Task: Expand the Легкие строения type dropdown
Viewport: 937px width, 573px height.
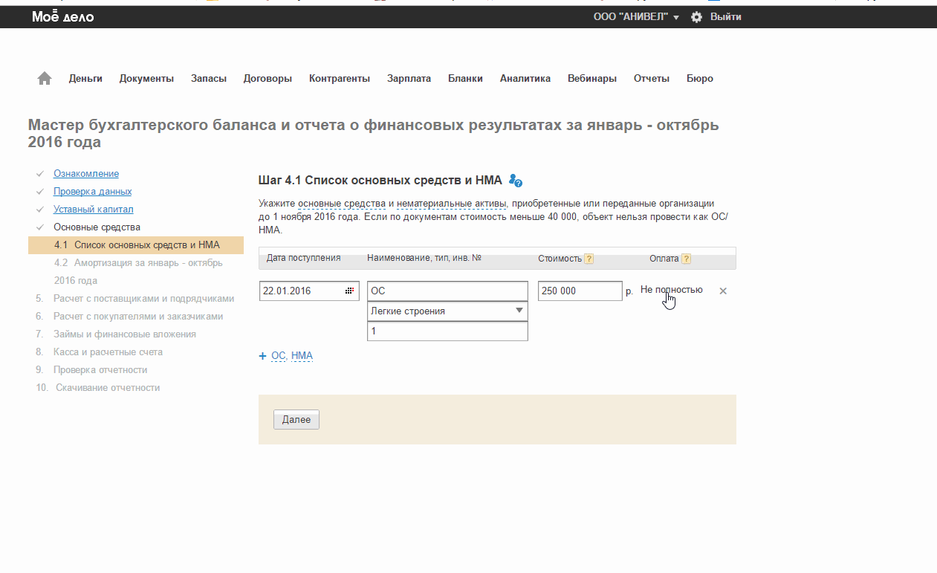Action: (x=447, y=311)
